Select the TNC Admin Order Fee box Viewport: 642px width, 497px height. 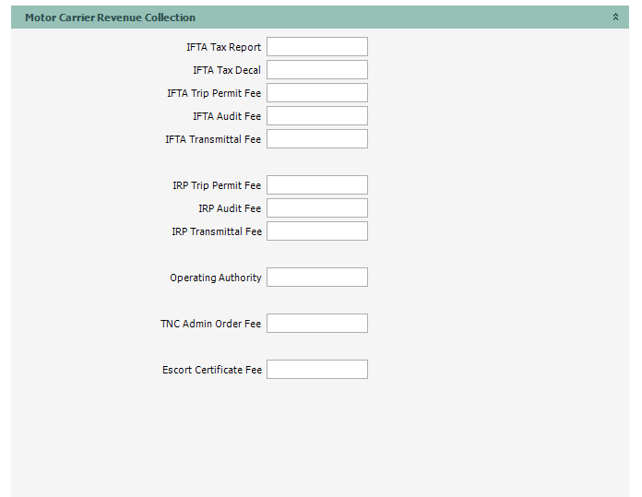[x=316, y=324]
